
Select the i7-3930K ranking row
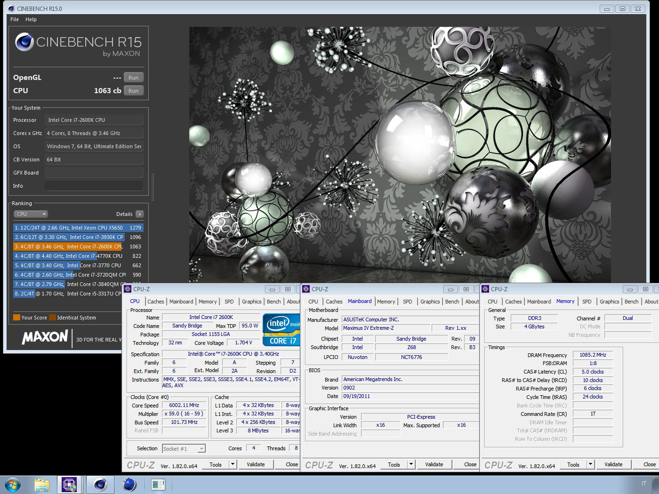click(78, 237)
